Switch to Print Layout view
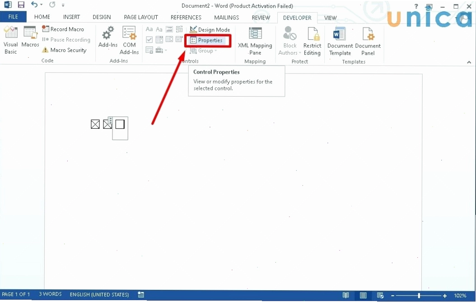Screen dimensions: 476x302 pos(363,295)
